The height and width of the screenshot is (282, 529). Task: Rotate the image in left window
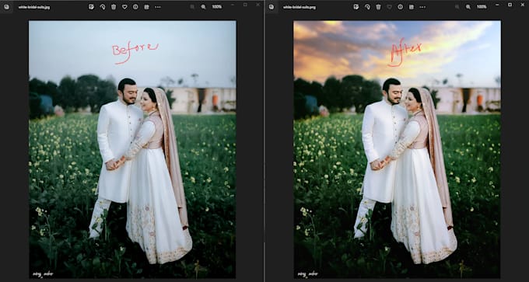(x=103, y=7)
